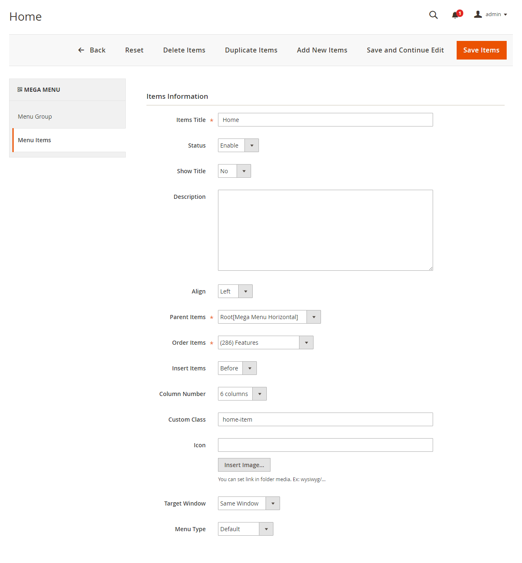Viewport: 522px width, 563px height.
Task: Switch to the Menu Group tab
Action: click(x=67, y=117)
